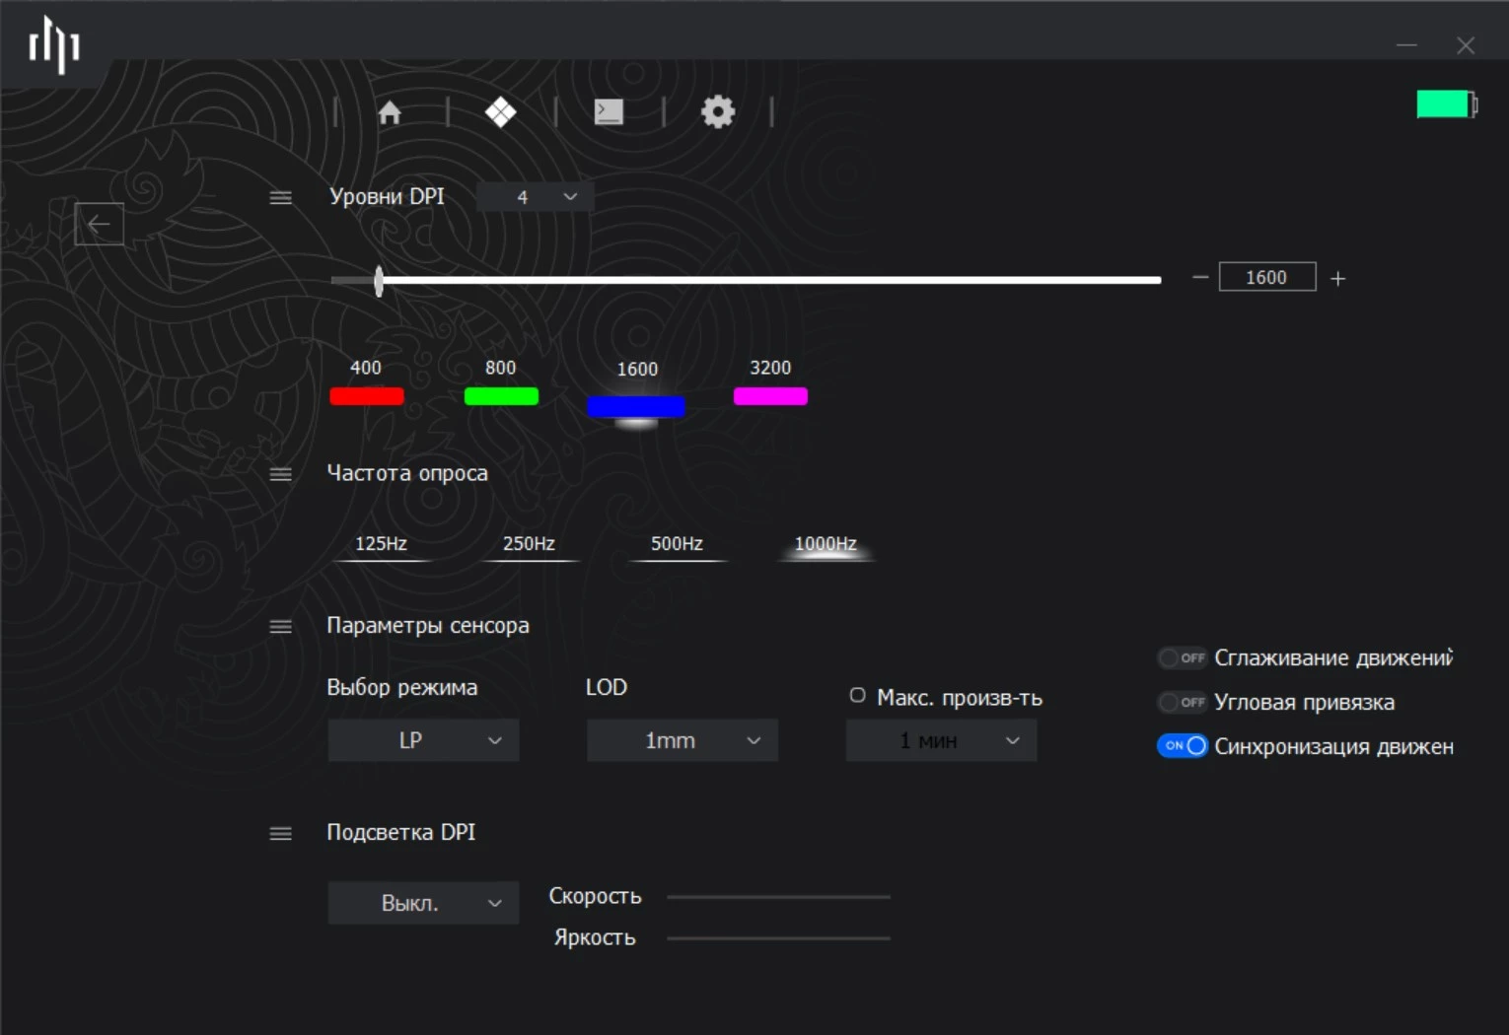
Task: Select the Макс. произв-ть radio button
Action: [x=858, y=696]
